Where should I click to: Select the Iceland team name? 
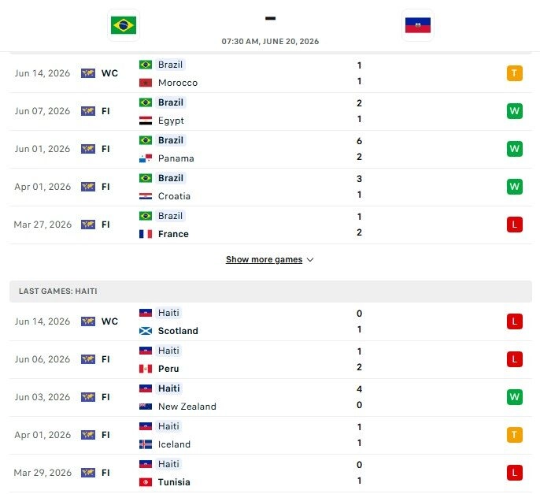(x=174, y=444)
